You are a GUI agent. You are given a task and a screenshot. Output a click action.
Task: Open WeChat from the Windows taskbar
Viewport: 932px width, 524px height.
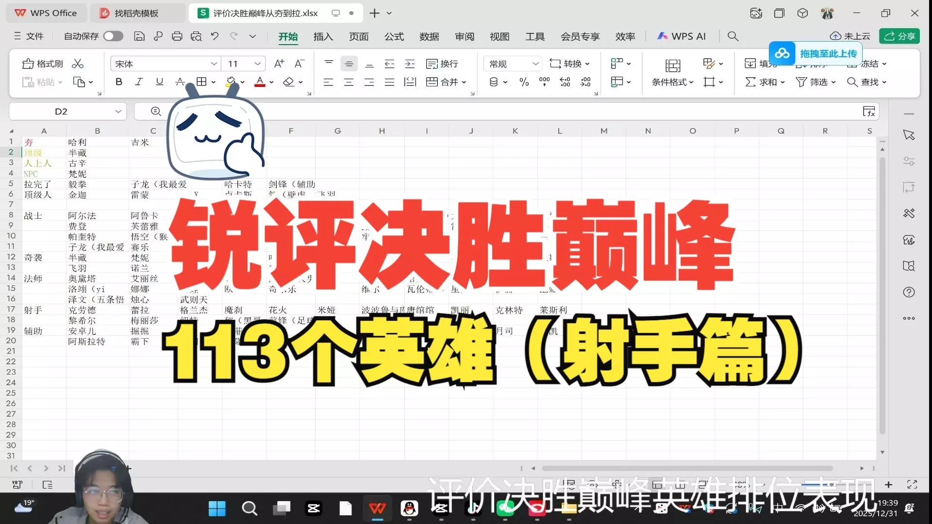(x=505, y=508)
